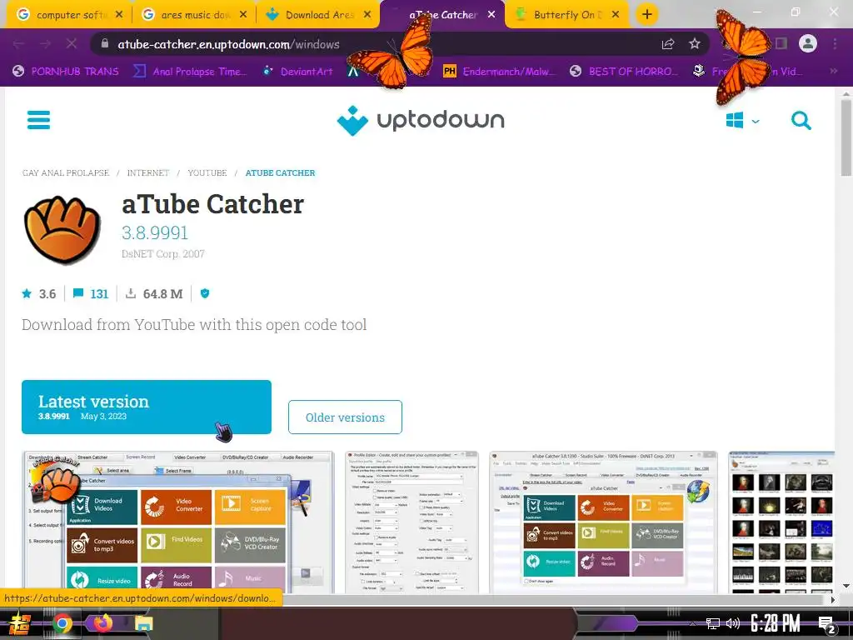This screenshot has height=640, width=853.
Task: Click the first breadcrumb category link
Action: (x=65, y=172)
